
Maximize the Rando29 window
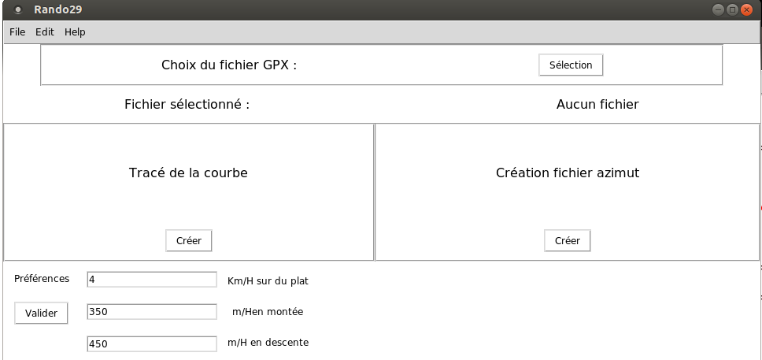point(732,9)
